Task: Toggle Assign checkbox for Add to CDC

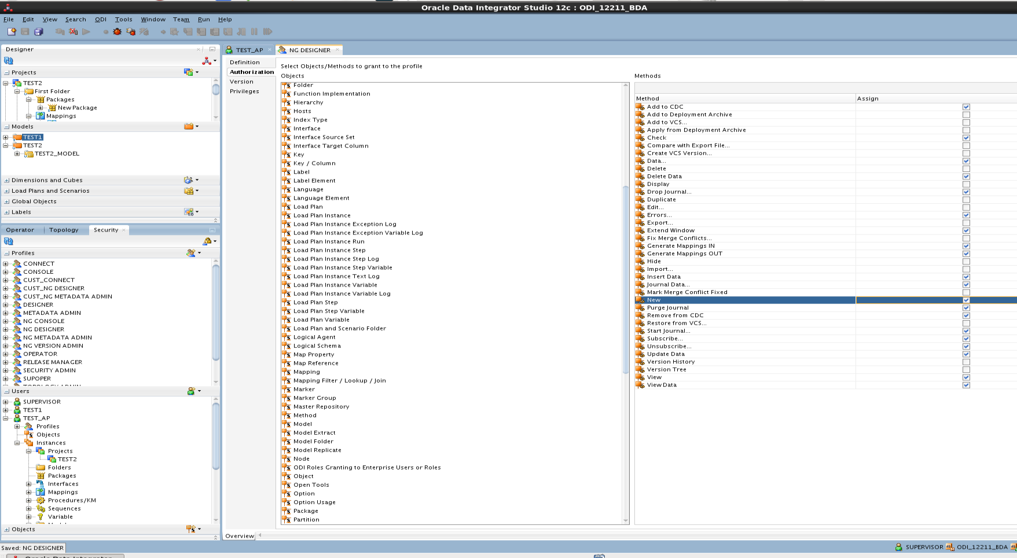Action: pyautogui.click(x=966, y=107)
